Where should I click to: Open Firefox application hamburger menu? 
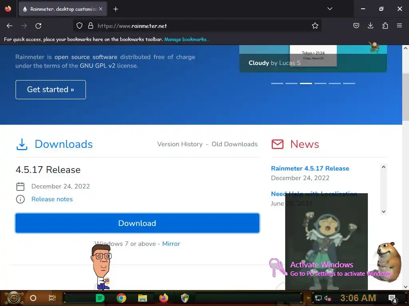[399, 25]
